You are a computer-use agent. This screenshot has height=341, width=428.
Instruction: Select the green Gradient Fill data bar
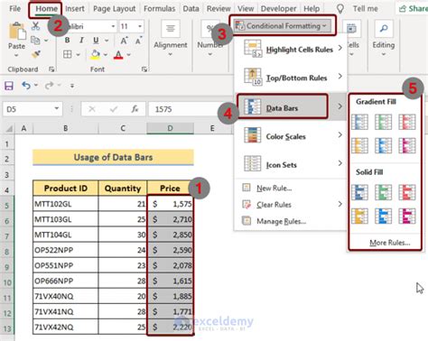[x=383, y=122]
